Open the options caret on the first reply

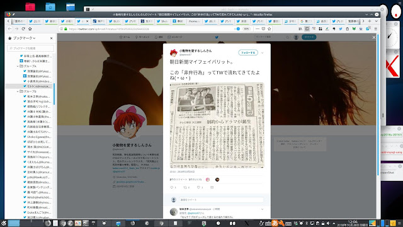click(262, 209)
